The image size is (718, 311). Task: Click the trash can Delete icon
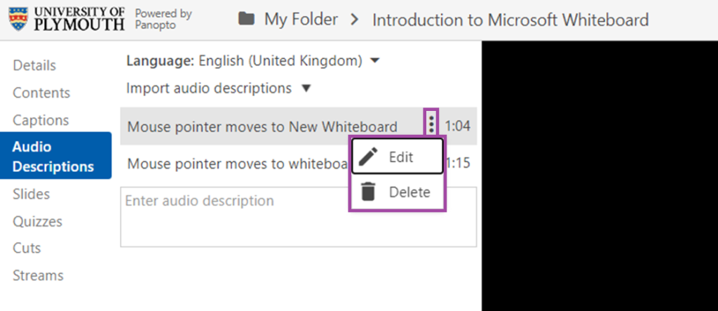pos(368,192)
